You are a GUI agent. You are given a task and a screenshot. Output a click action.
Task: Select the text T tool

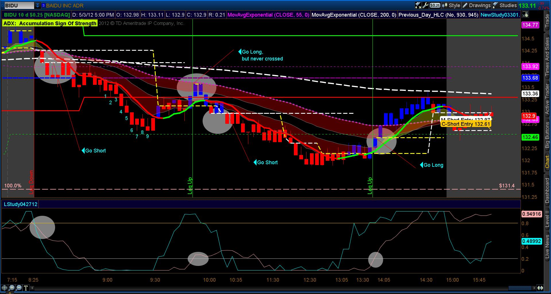click(x=26, y=288)
